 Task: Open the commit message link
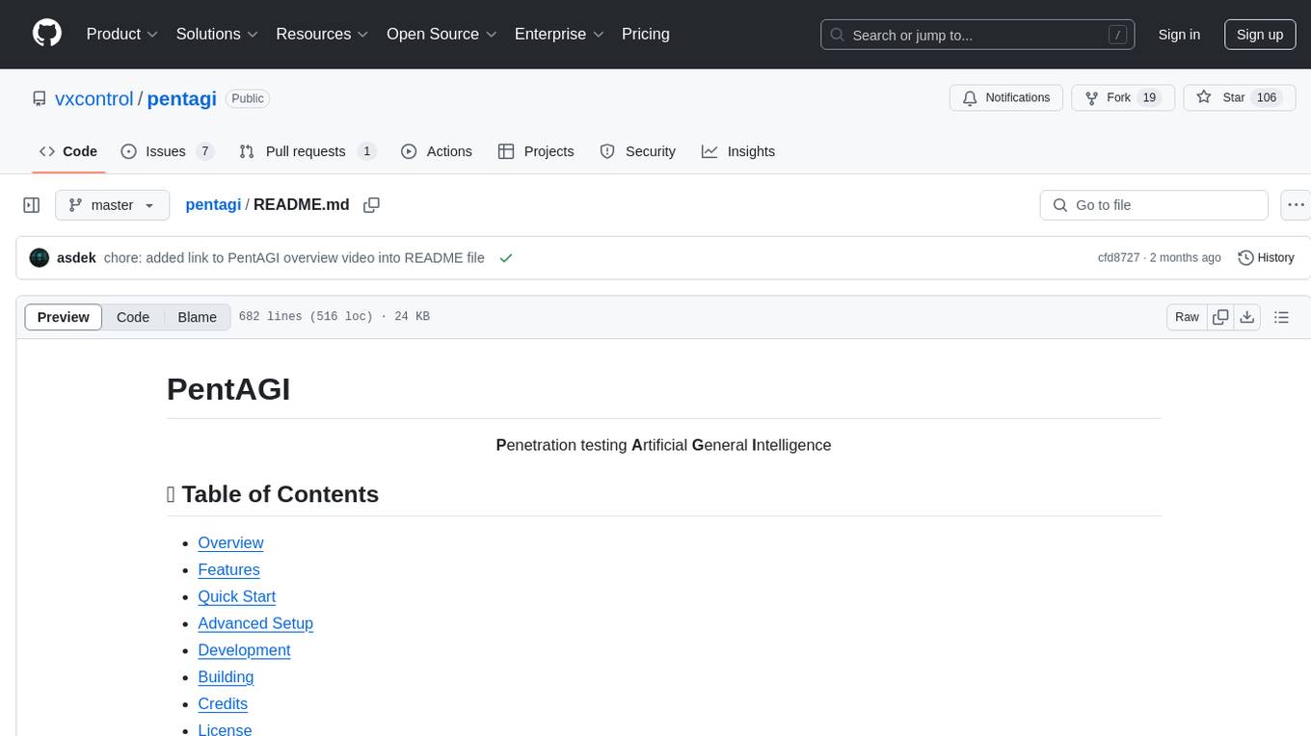[294, 258]
